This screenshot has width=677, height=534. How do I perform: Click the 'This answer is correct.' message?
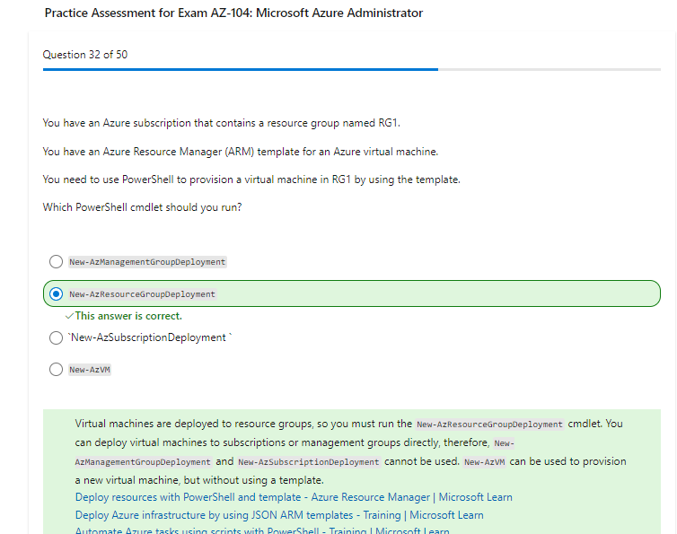point(128,316)
